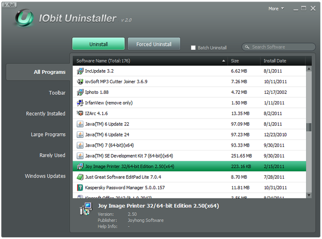
Task: Open the Recently Installed category
Action: click(46, 114)
